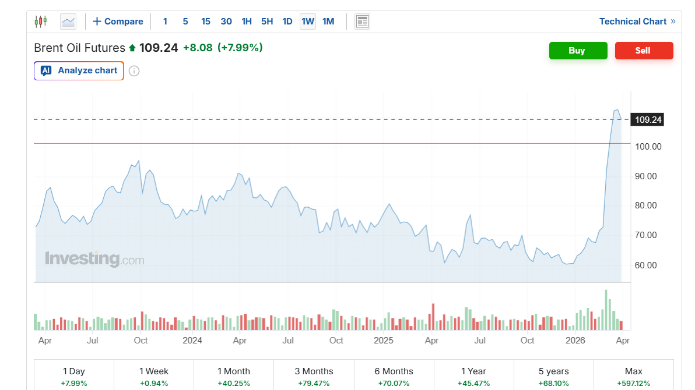695x390 pixels.
Task: Open the news overlay icon in toolbar
Action: pos(362,22)
